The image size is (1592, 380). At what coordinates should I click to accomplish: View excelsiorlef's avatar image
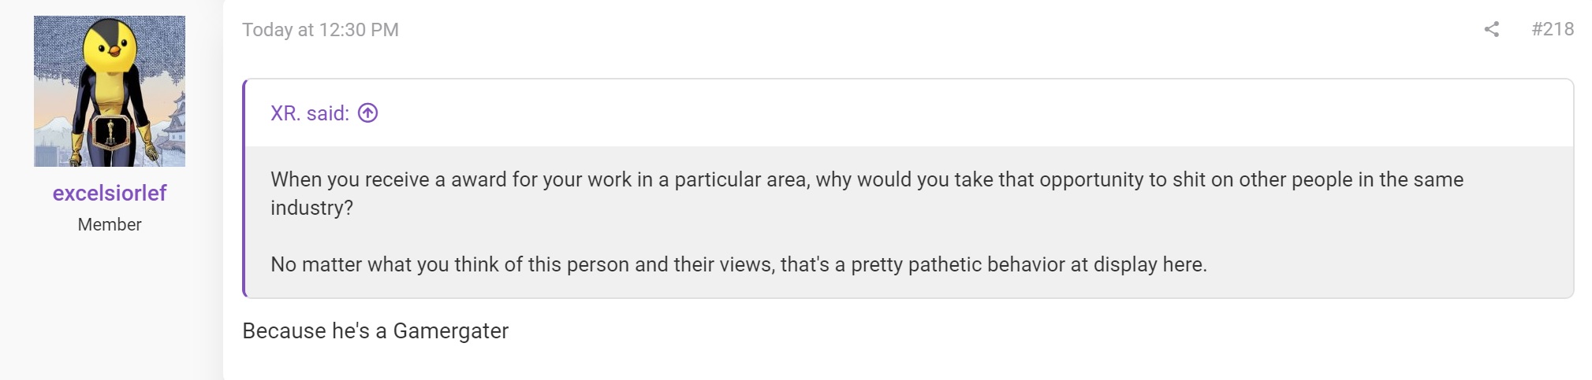(x=110, y=91)
